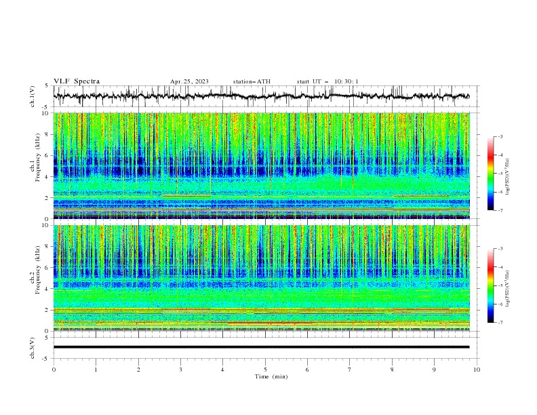Select the lower color bar's log(PSD) label

click(507, 289)
